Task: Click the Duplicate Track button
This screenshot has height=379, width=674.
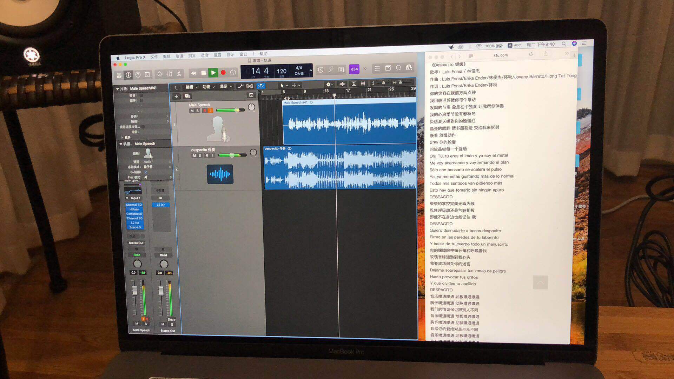Action: 187,96
